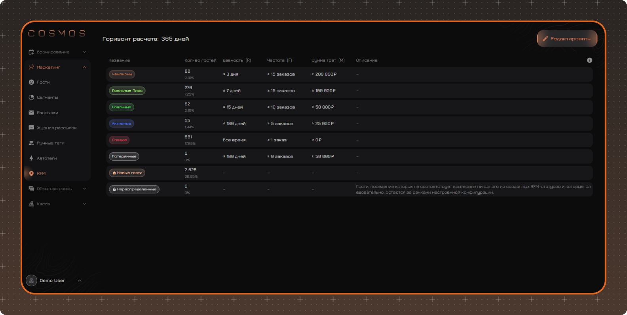
Task: Click the Маркетинг sparkle icon
Action: (x=31, y=67)
